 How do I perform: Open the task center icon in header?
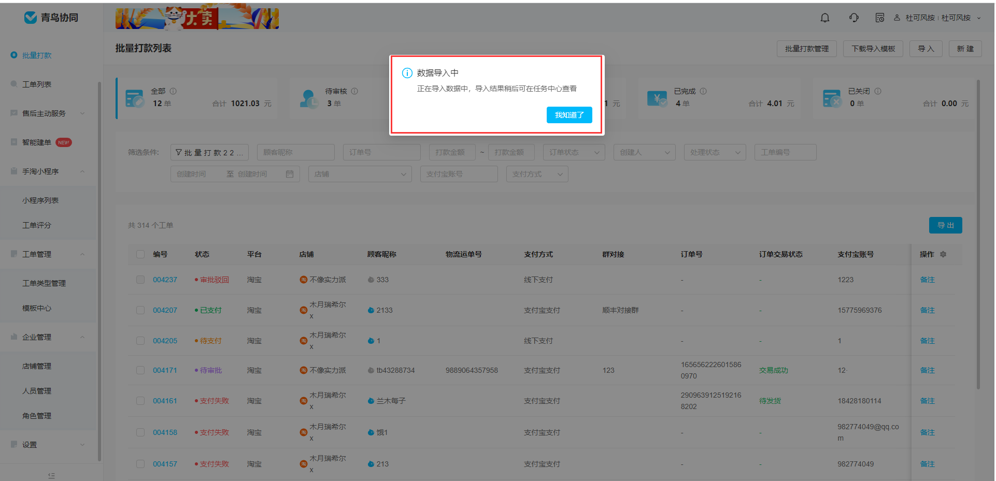point(879,18)
